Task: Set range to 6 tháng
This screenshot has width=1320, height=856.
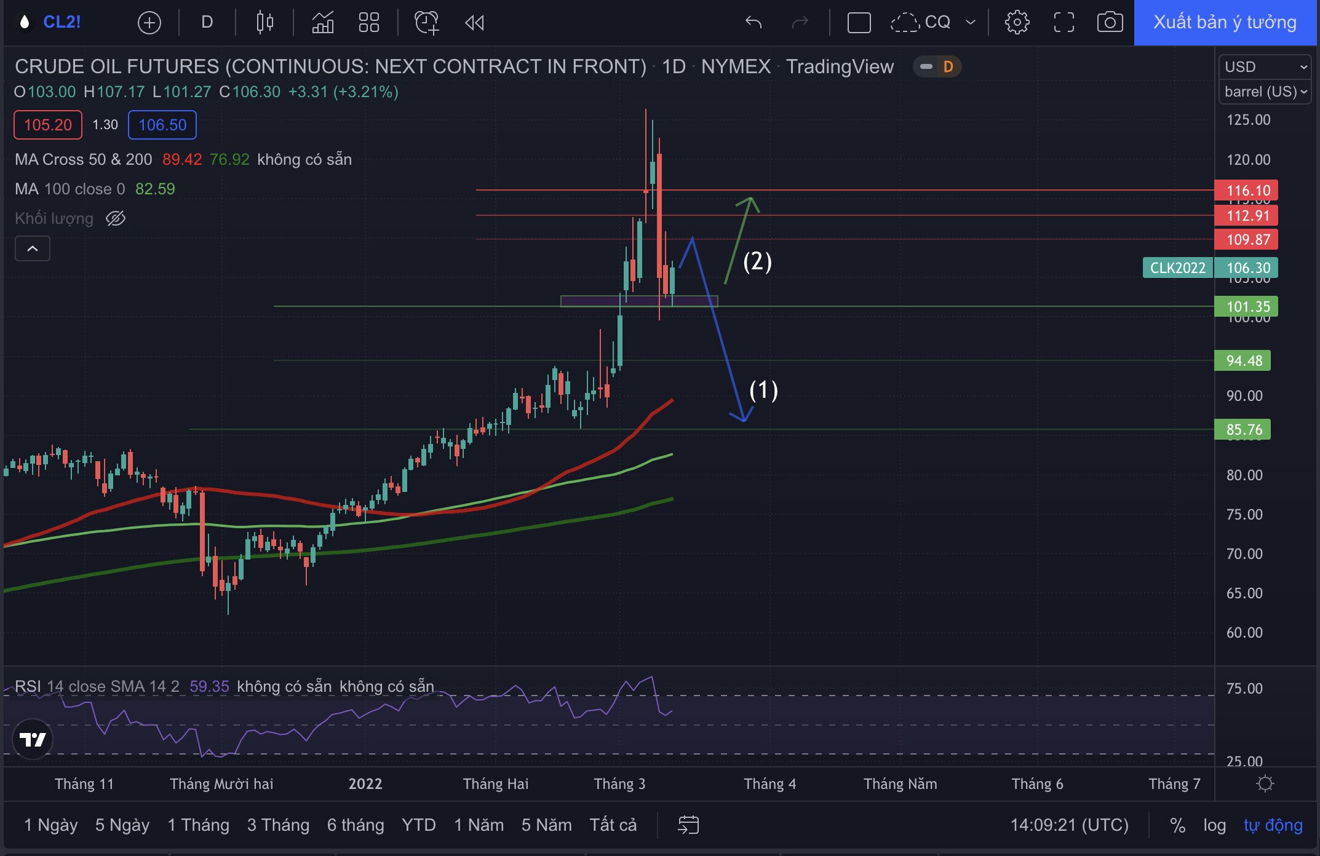Action: pos(356,825)
